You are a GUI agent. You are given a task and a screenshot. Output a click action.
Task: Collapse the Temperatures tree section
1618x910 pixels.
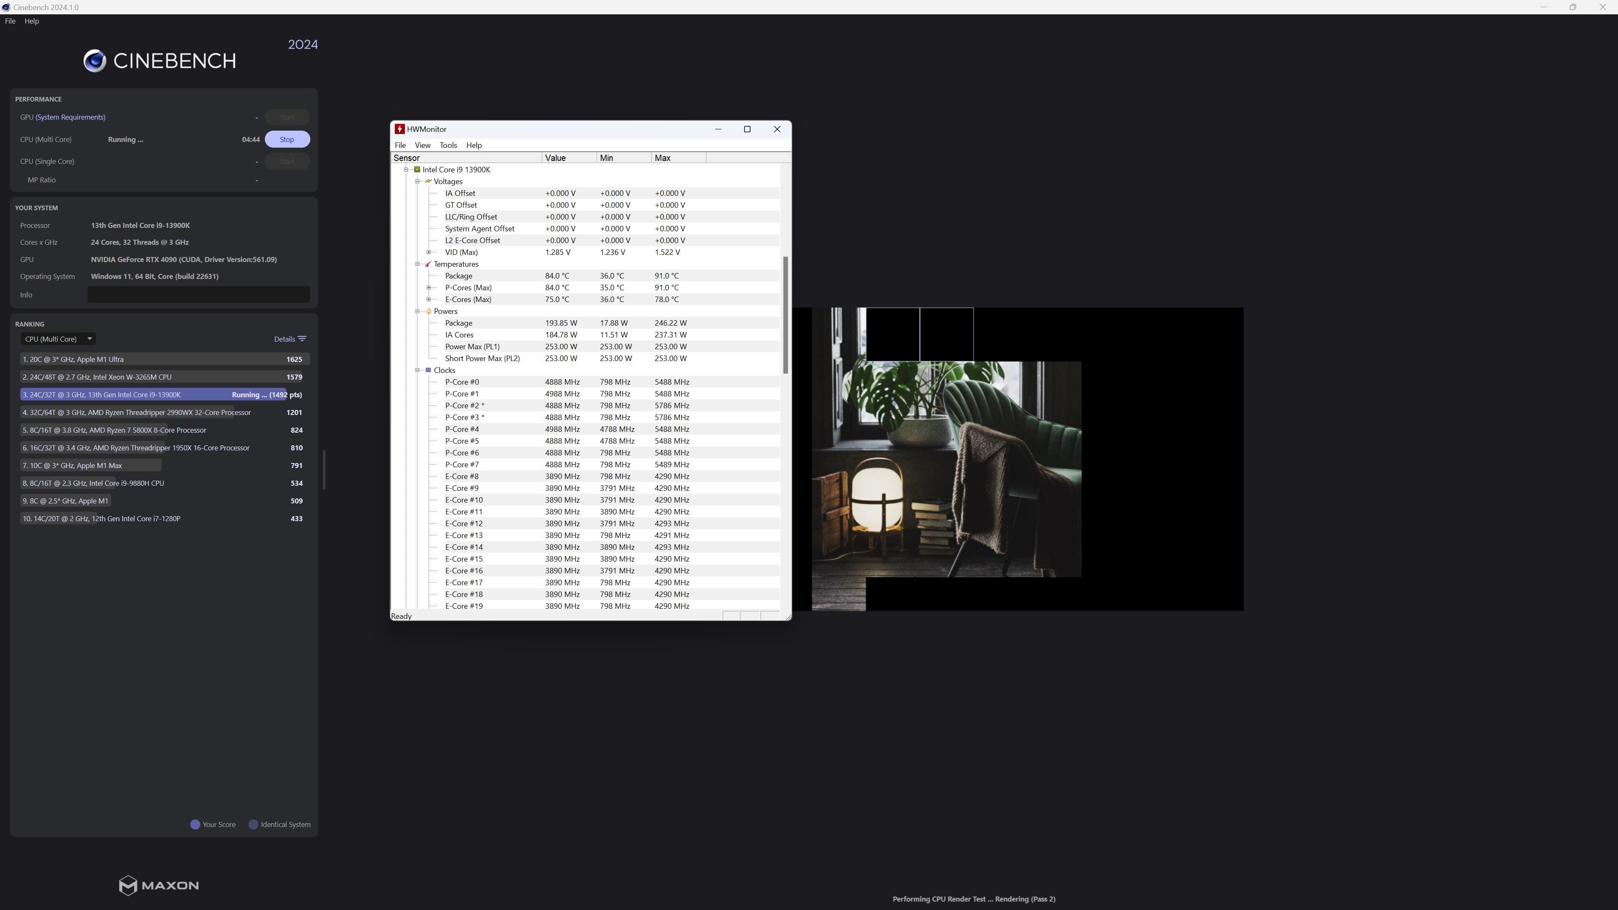[x=417, y=265]
